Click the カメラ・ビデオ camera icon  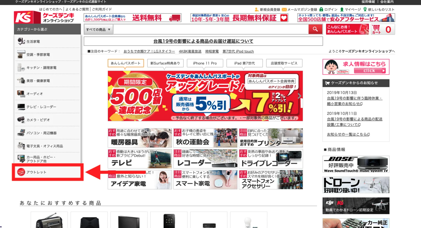click(21, 120)
